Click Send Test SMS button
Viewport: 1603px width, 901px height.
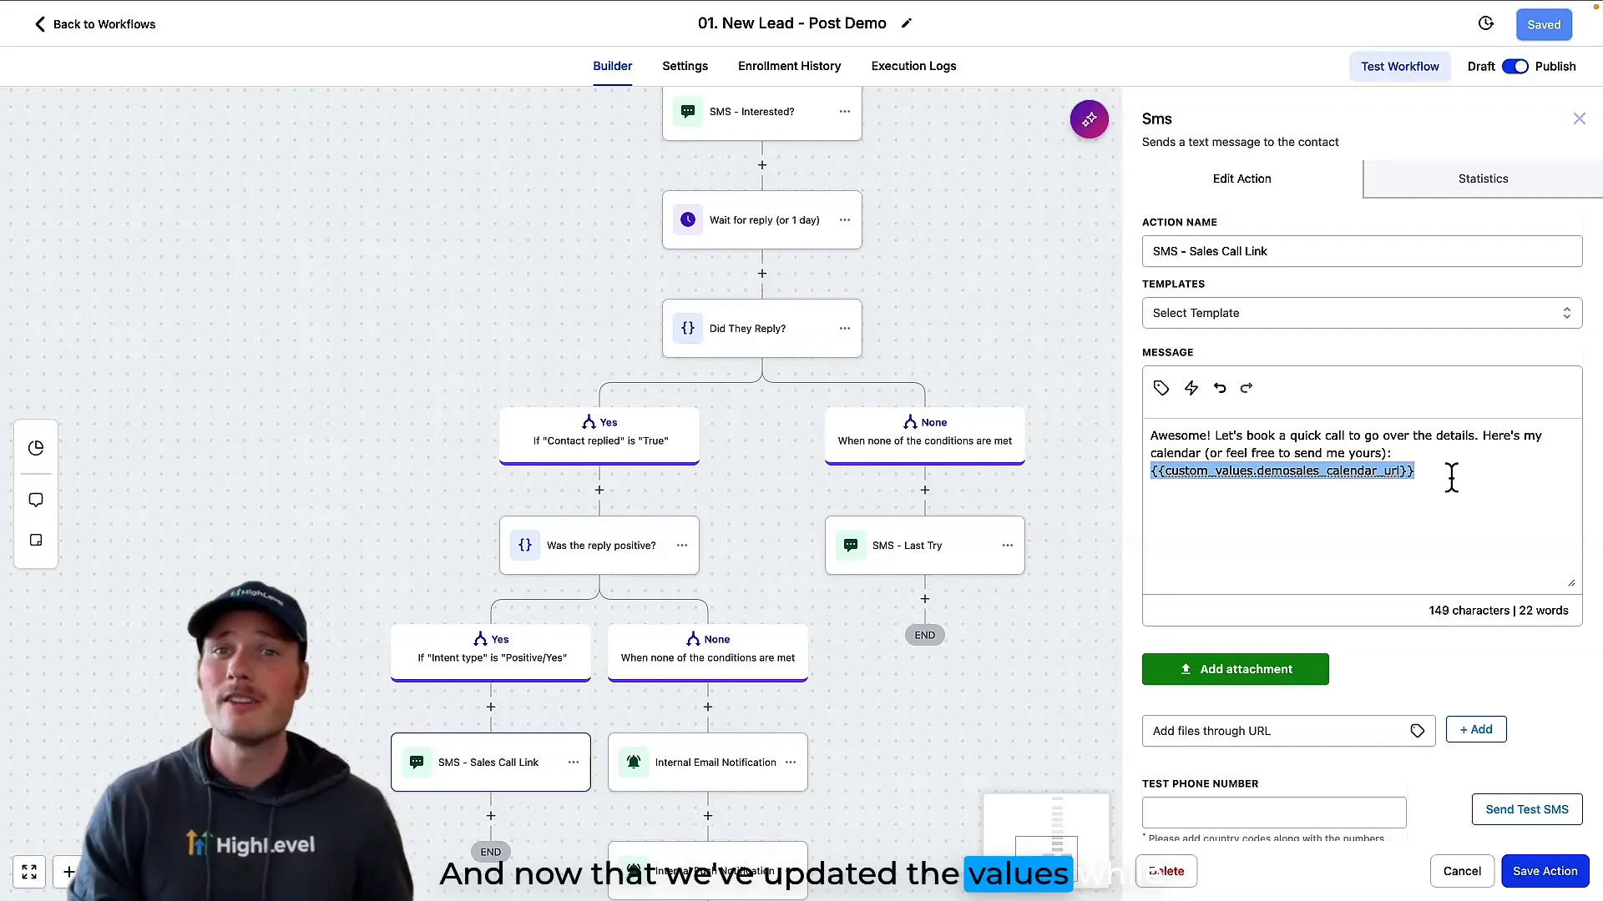point(1526,809)
